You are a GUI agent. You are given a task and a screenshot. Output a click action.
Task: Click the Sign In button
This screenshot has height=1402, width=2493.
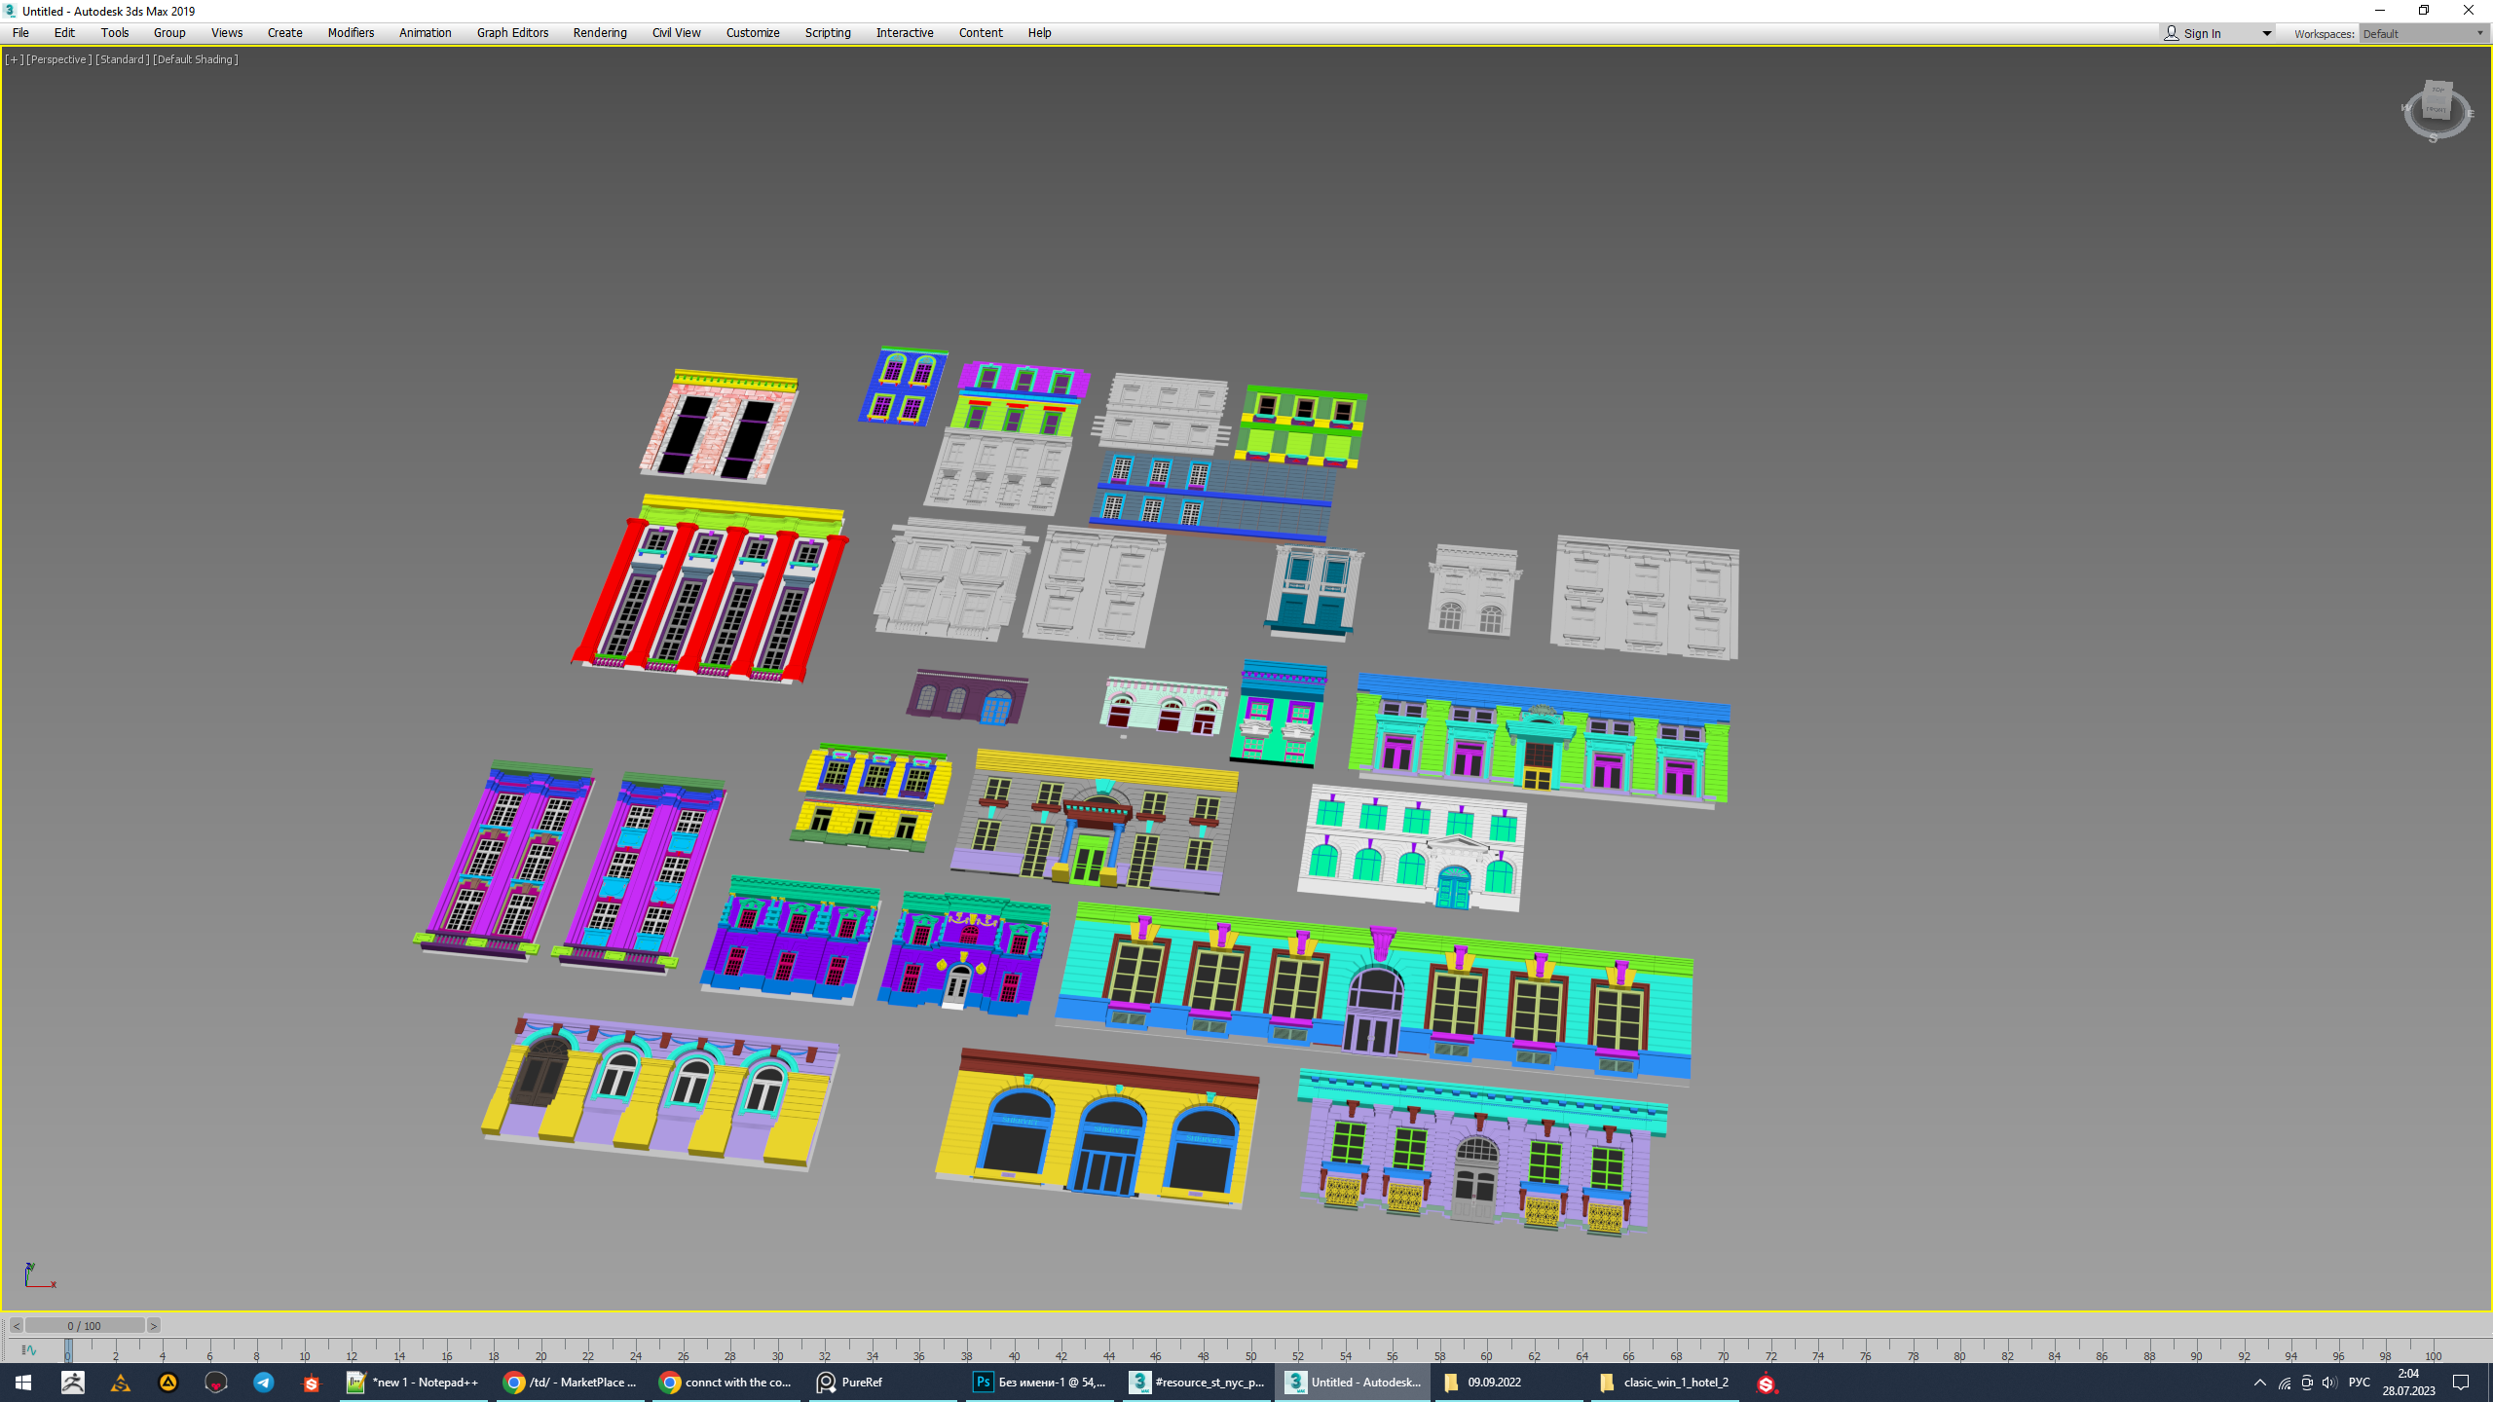pos(2202,33)
